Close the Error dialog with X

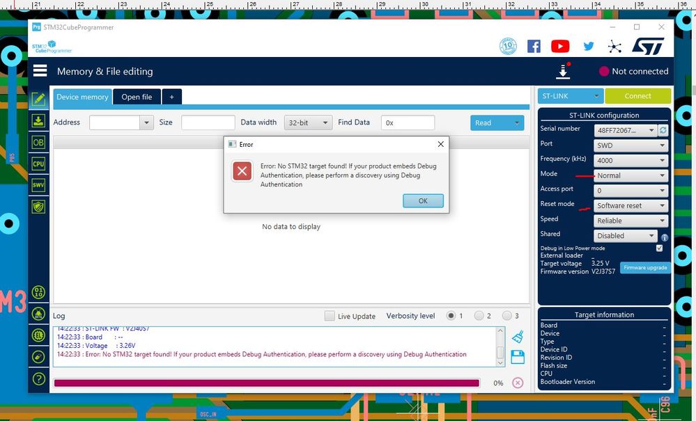pyautogui.click(x=440, y=144)
